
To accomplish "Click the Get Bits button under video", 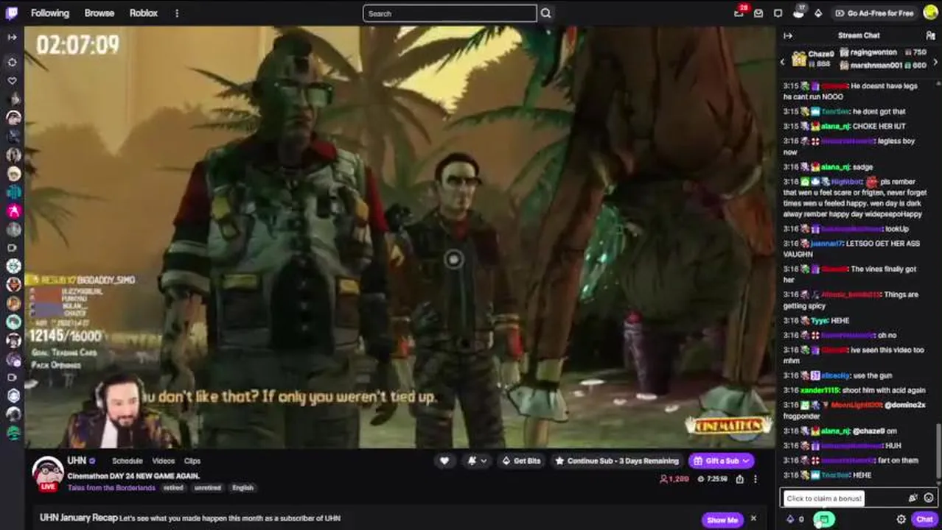I will coord(521,461).
